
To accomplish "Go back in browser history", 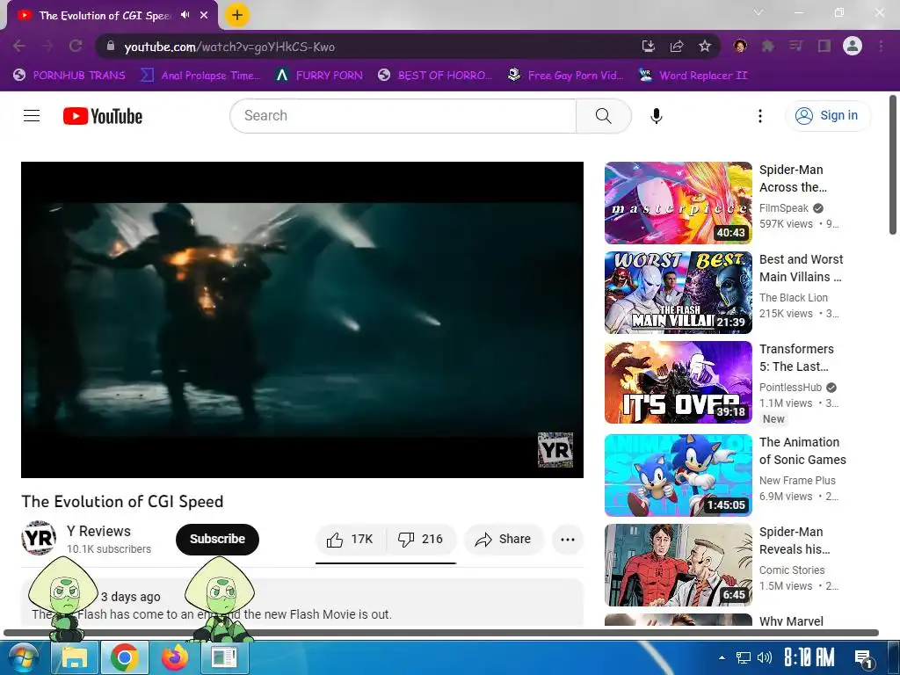I will coord(19,46).
